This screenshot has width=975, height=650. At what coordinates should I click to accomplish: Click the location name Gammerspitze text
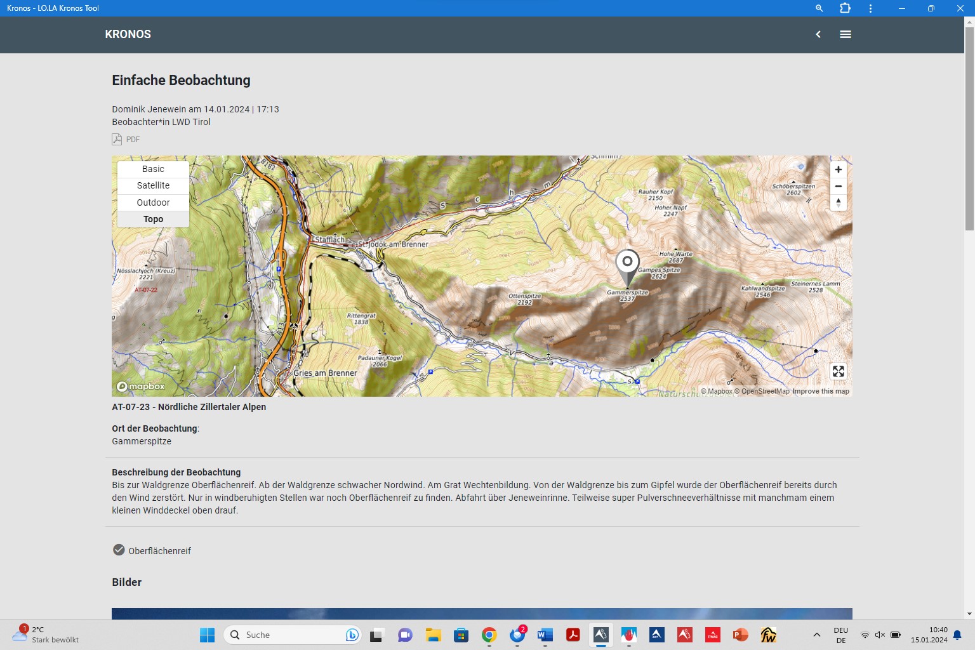[142, 441]
